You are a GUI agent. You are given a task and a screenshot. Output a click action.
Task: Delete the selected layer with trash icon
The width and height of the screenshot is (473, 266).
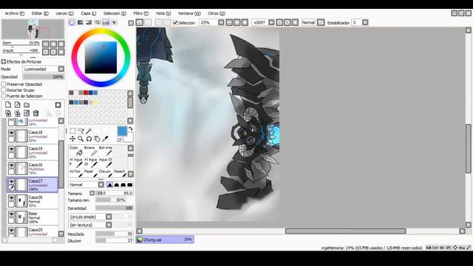[36, 113]
